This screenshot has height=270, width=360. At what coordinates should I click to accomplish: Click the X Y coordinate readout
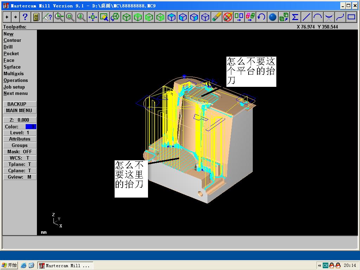coord(317,27)
